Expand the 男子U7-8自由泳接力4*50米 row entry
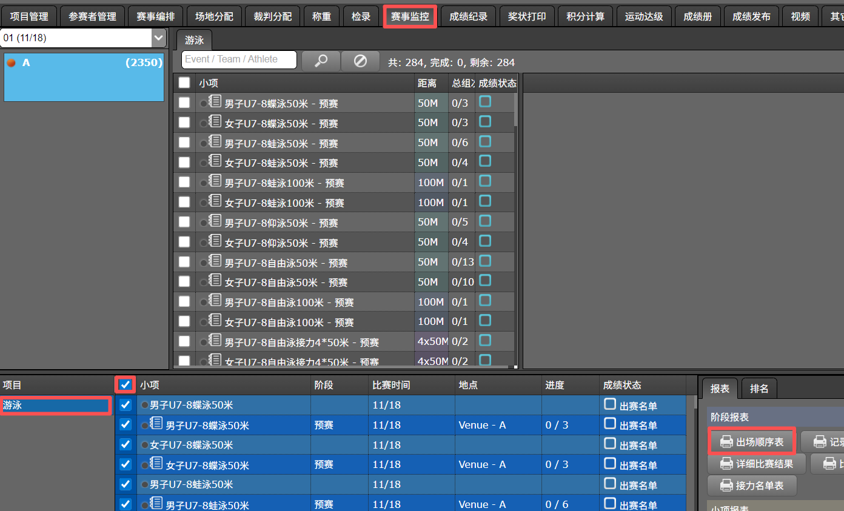844x511 pixels. tap(204, 341)
